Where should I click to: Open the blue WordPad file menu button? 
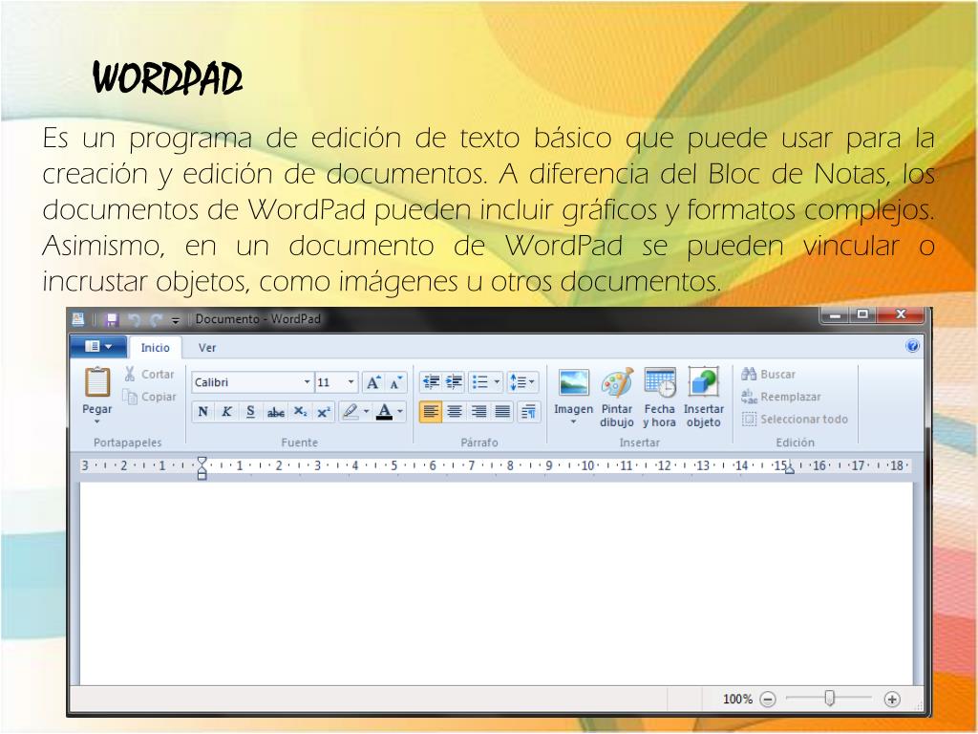[98, 346]
